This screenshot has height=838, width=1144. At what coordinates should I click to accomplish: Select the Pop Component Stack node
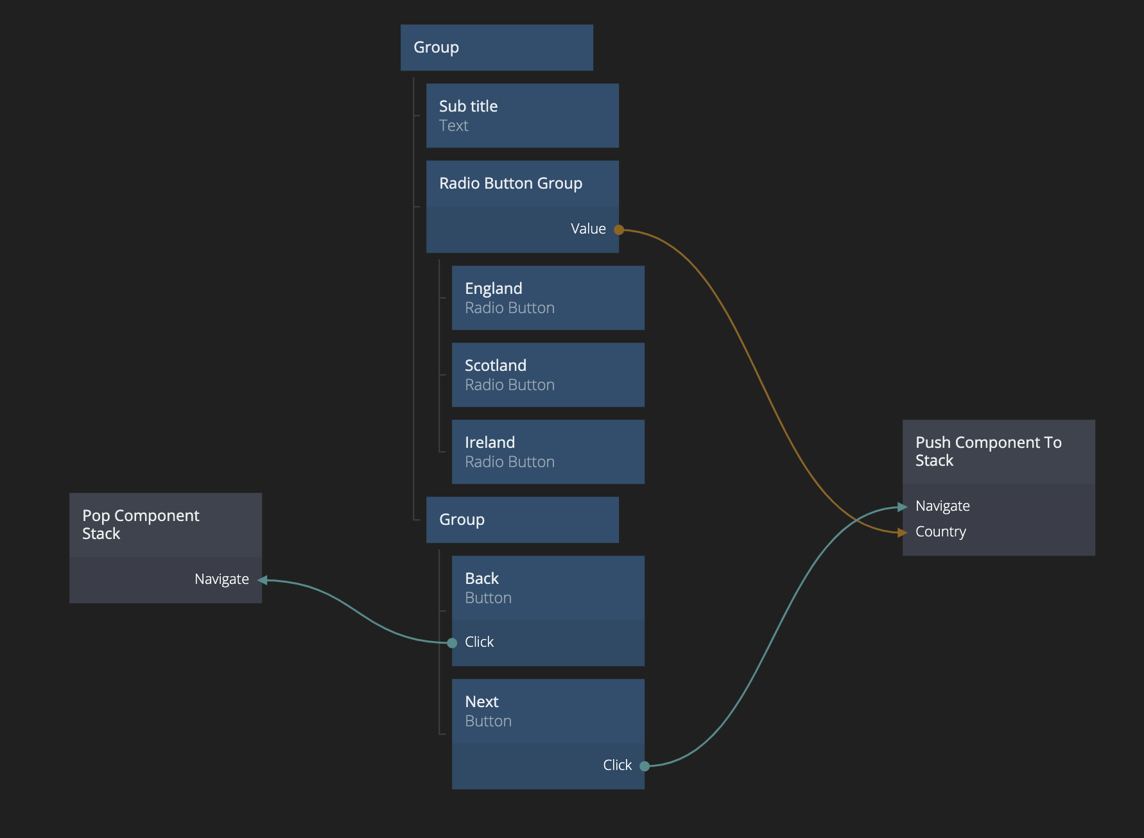[165, 525]
